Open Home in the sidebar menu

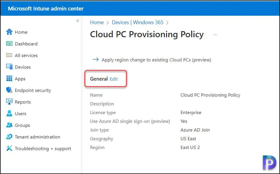pyautogui.click(x=21, y=32)
